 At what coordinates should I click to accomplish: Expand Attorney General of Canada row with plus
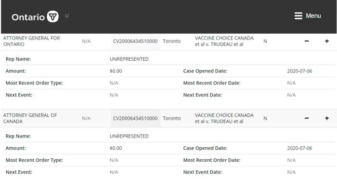[x=327, y=118]
